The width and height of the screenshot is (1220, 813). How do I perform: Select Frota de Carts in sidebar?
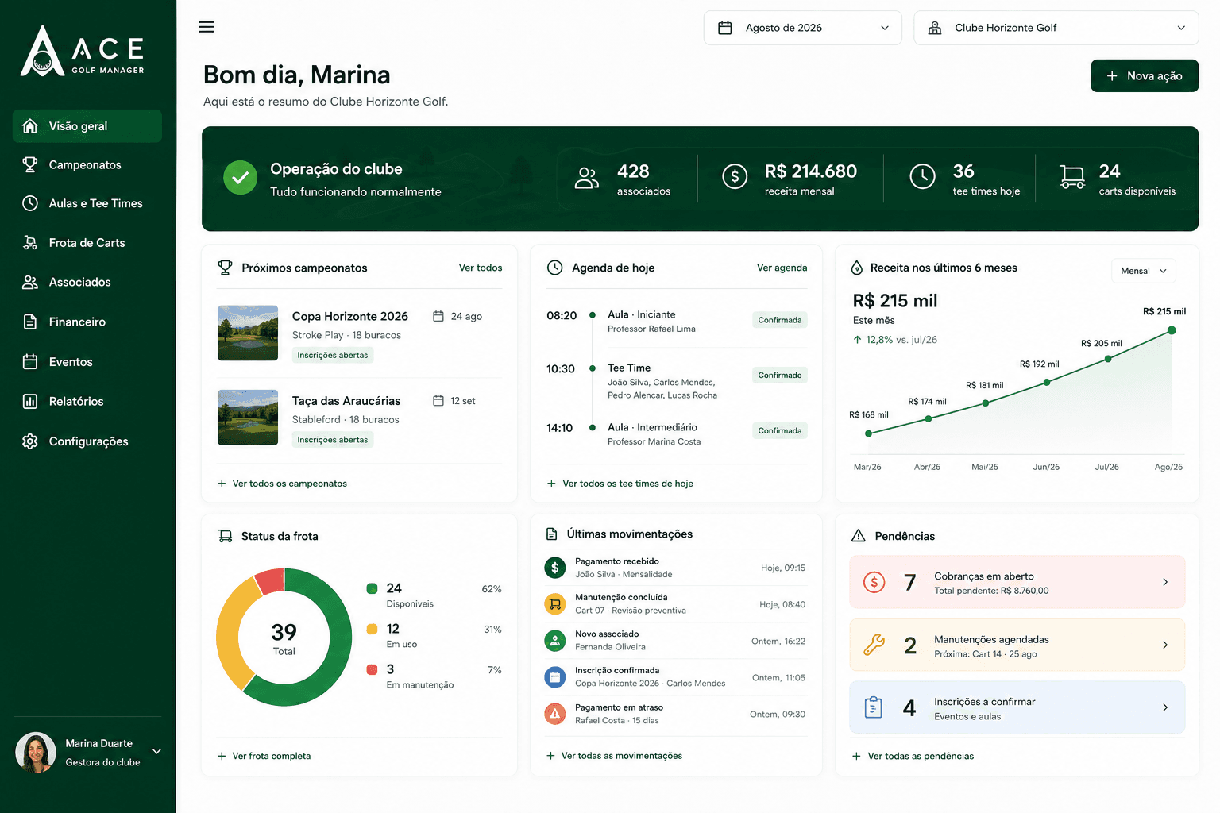(87, 243)
